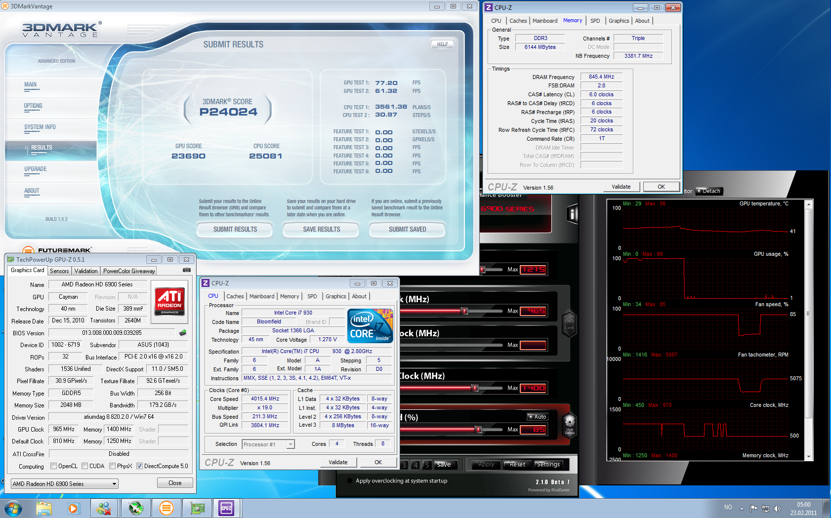Screen dimensions: 831x518
Task: Open the Afterburner Settings button
Action: [x=548, y=465]
